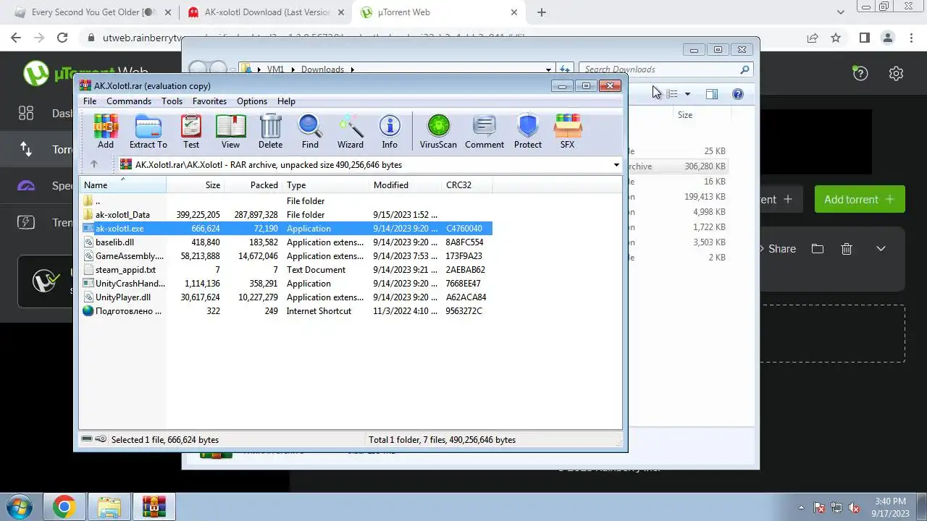
Task: Run Test on the archive
Action: click(x=191, y=132)
